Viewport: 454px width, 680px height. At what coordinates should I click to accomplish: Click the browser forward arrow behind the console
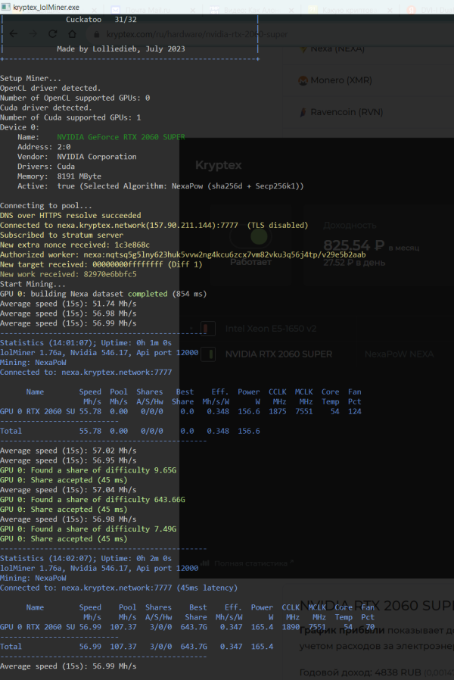tap(33, 34)
